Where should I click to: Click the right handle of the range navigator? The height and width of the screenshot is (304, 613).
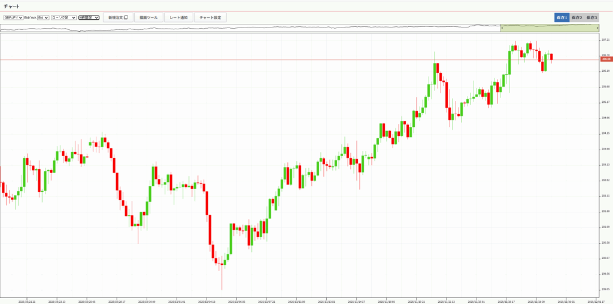point(597,28)
